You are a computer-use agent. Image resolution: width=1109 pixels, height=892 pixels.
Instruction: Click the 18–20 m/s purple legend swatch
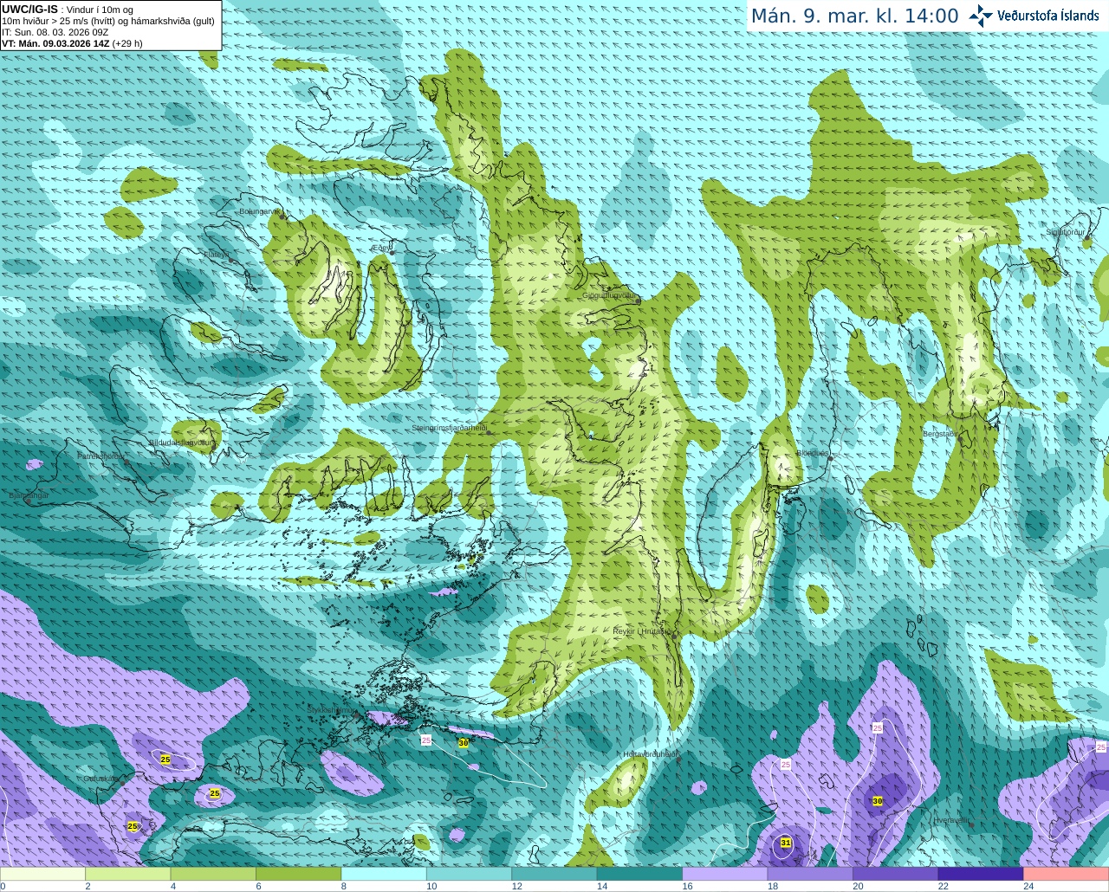click(810, 874)
